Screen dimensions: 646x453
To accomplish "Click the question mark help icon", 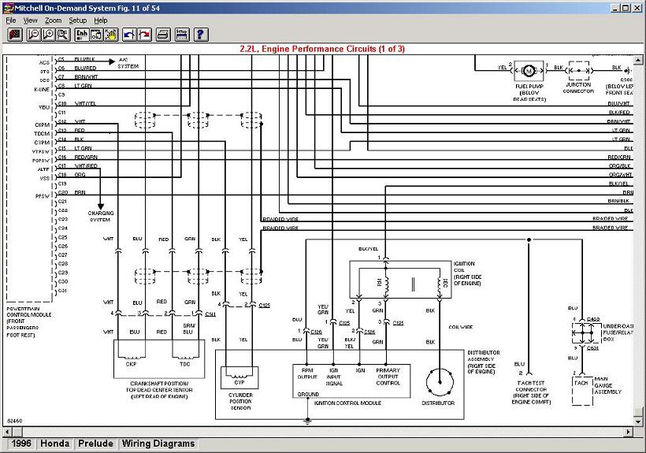I will (x=201, y=35).
